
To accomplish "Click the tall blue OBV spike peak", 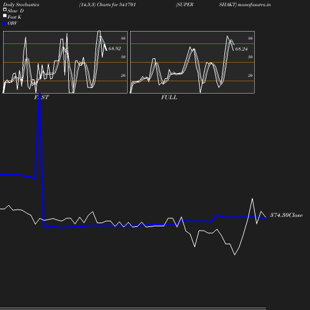I will (x=40, y=95).
